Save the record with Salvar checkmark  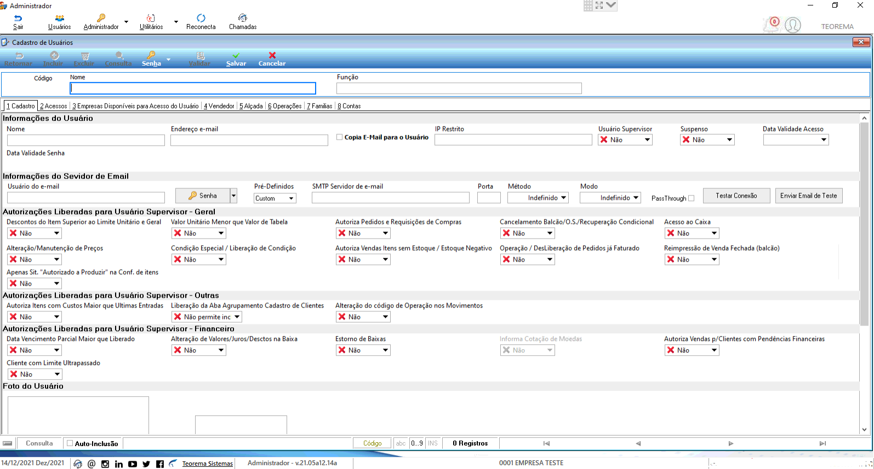236,55
